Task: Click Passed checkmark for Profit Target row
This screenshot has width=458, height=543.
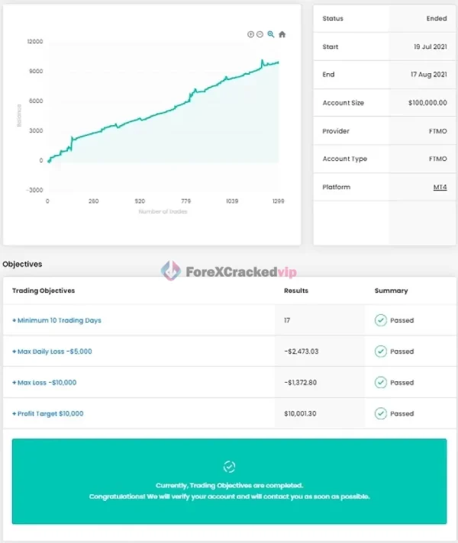Action: click(x=380, y=413)
